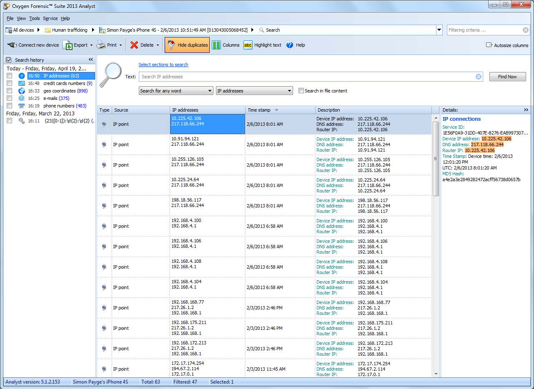This screenshot has height=389, width=534.
Task: Click the type icon for row 172.17.174.254
Action: [104, 369]
